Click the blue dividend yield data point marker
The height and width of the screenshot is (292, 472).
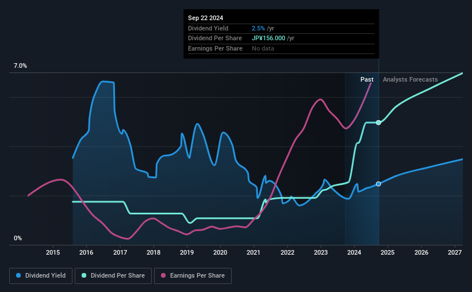(x=378, y=184)
